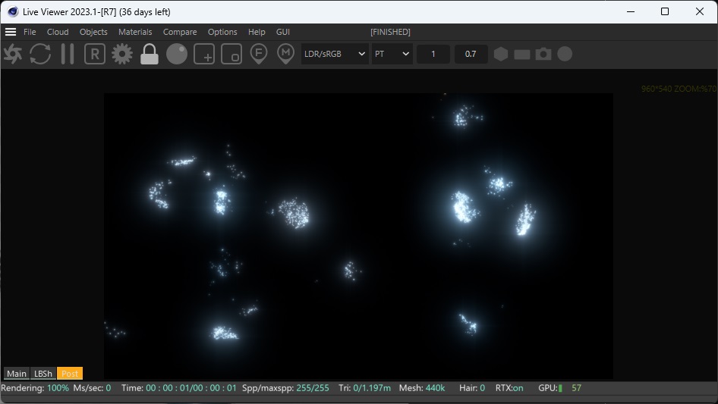
Task: Toggle the lock resolution padlock icon
Action: tap(150, 54)
